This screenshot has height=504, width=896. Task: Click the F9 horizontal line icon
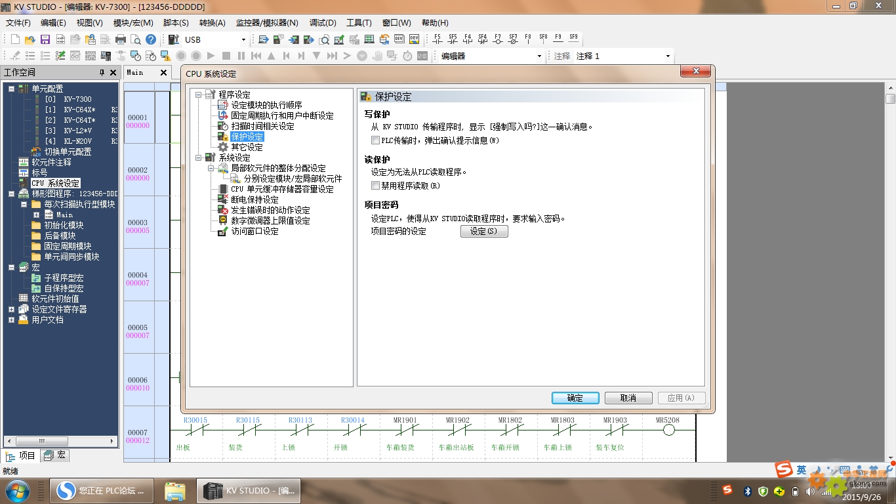[x=558, y=39]
